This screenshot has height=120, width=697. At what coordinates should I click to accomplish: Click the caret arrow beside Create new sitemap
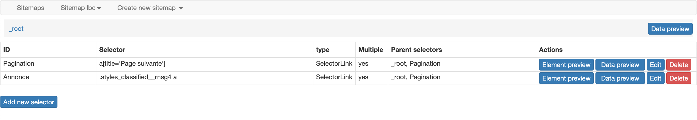tap(181, 8)
